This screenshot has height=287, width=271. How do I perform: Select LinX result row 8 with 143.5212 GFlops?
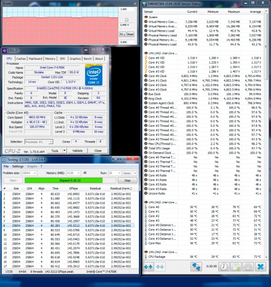pos(68,225)
